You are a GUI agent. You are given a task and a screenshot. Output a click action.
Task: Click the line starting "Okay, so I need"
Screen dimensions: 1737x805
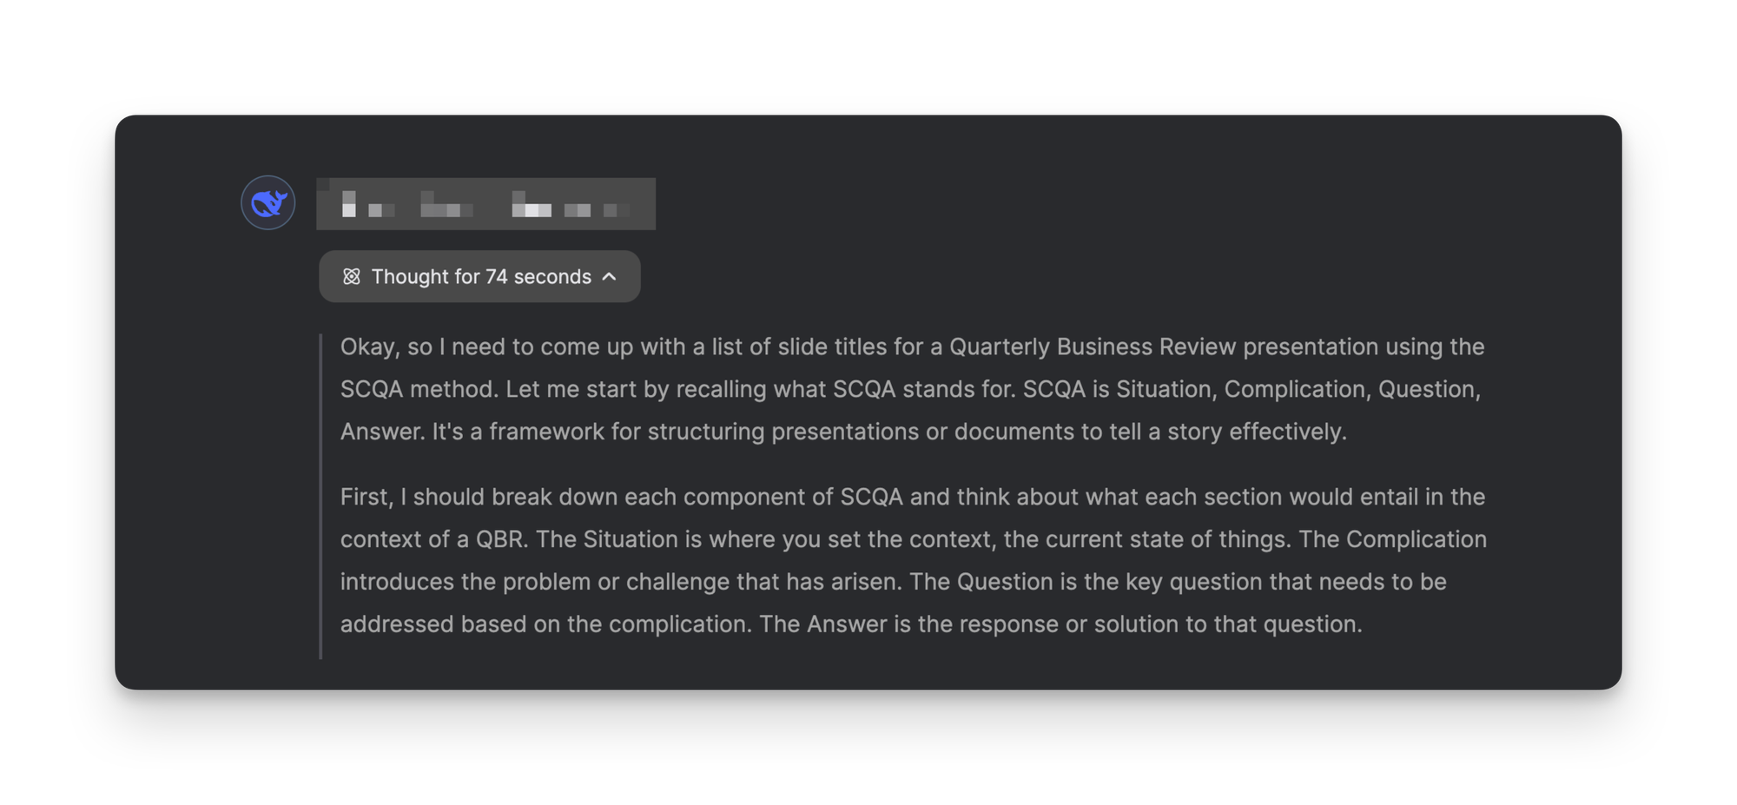point(912,347)
